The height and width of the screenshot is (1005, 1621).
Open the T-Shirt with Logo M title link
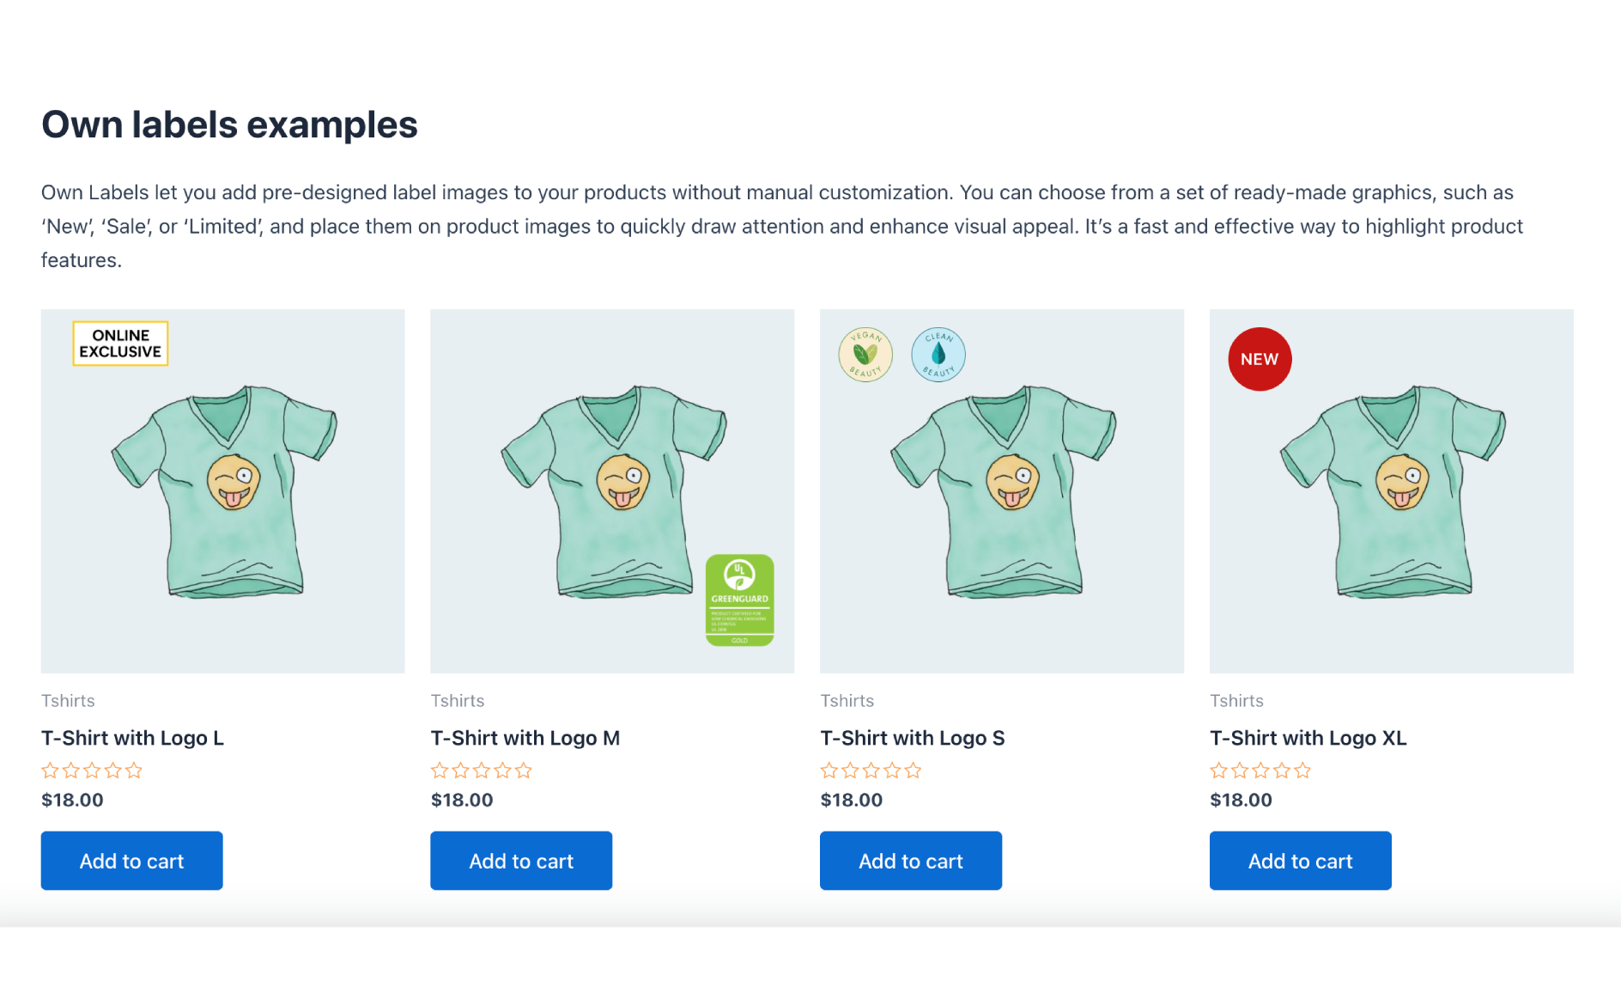pos(525,738)
